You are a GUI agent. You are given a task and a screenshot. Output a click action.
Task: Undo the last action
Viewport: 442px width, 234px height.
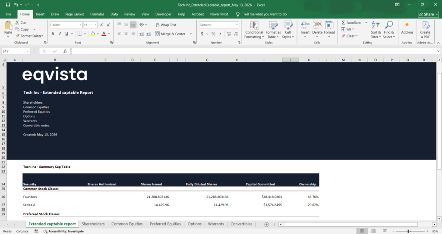[16, 4]
